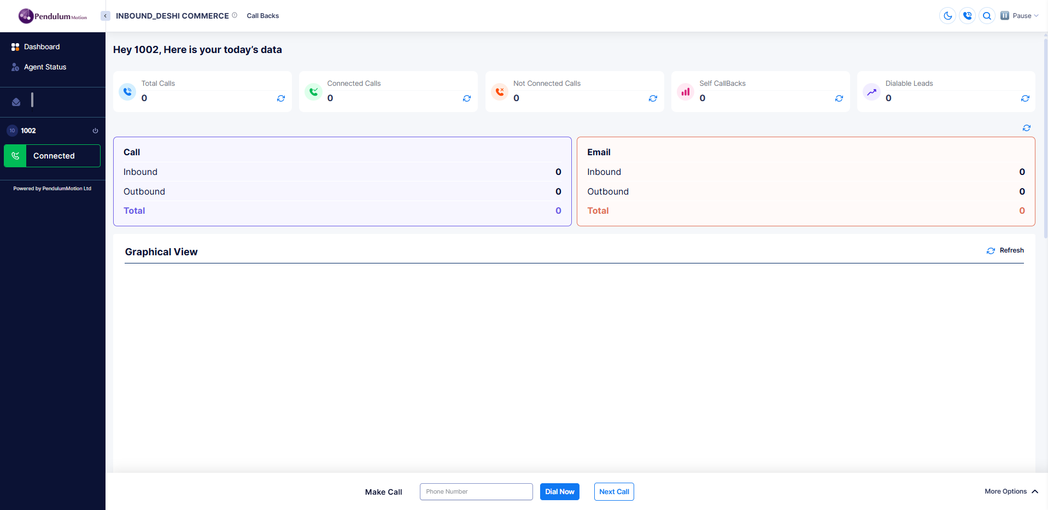Refresh the Dialable Leads card
The width and height of the screenshot is (1048, 510).
tap(1025, 98)
